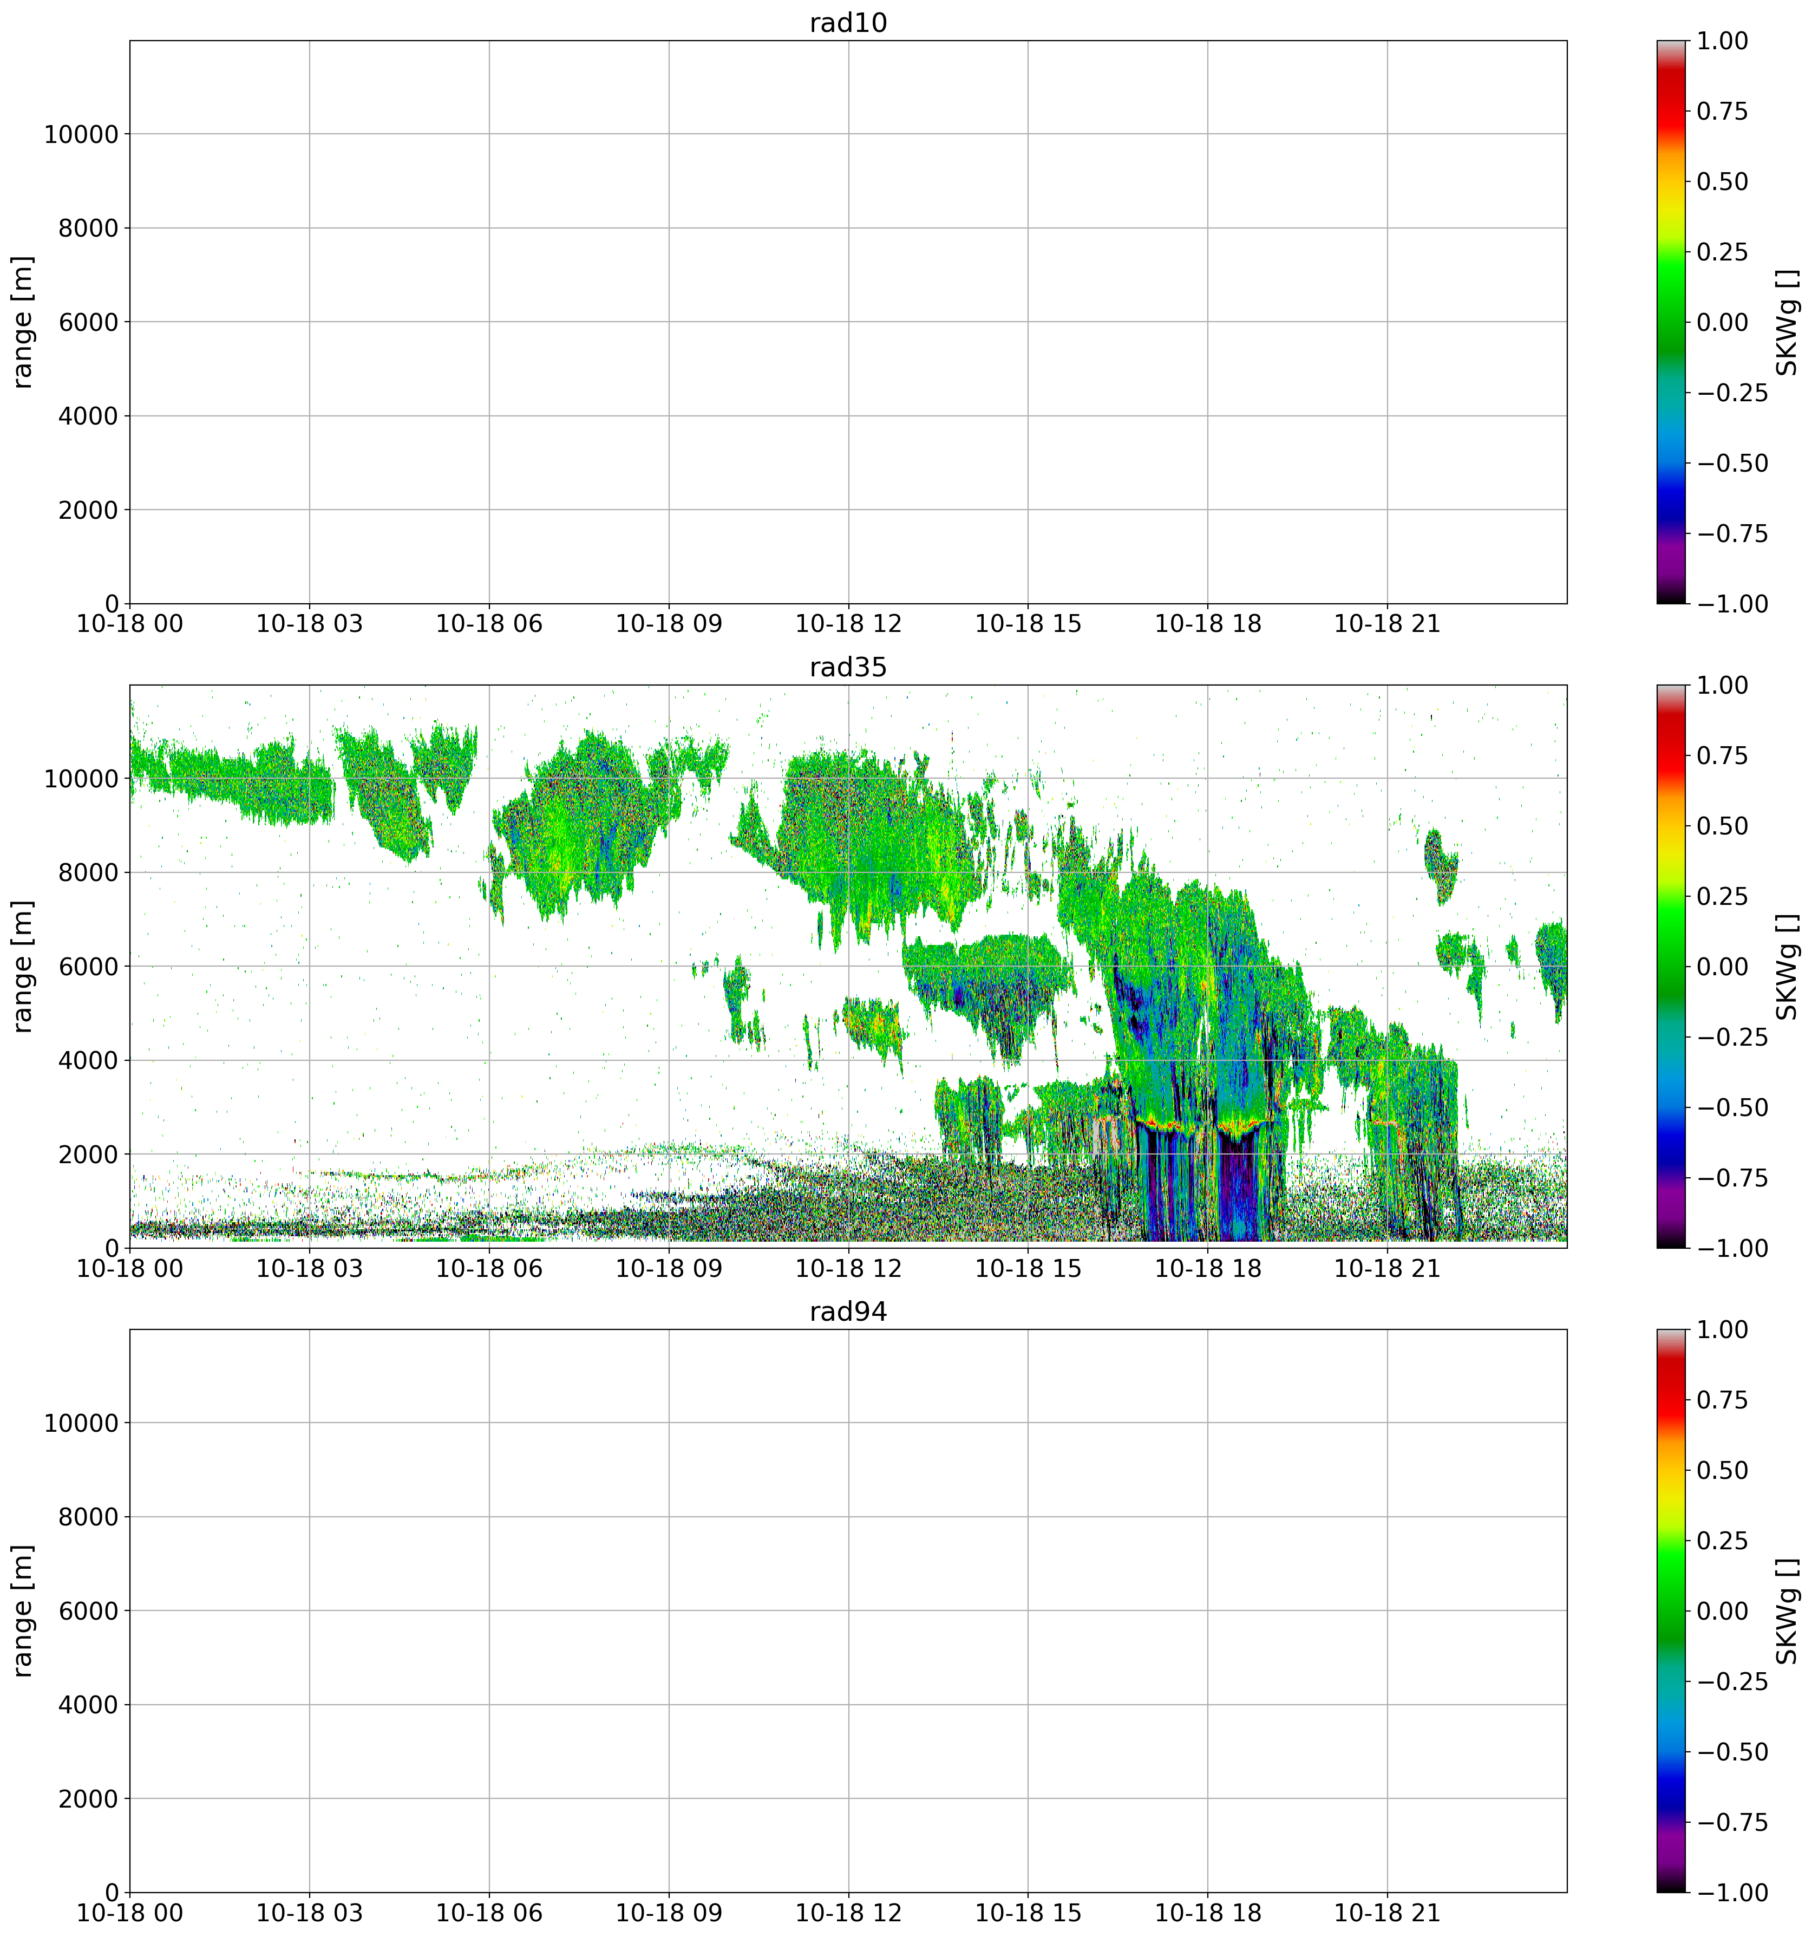Click the bottom colorbar at 0.25
Image resolution: width=1812 pixels, height=1937 pixels.
(1670, 1541)
